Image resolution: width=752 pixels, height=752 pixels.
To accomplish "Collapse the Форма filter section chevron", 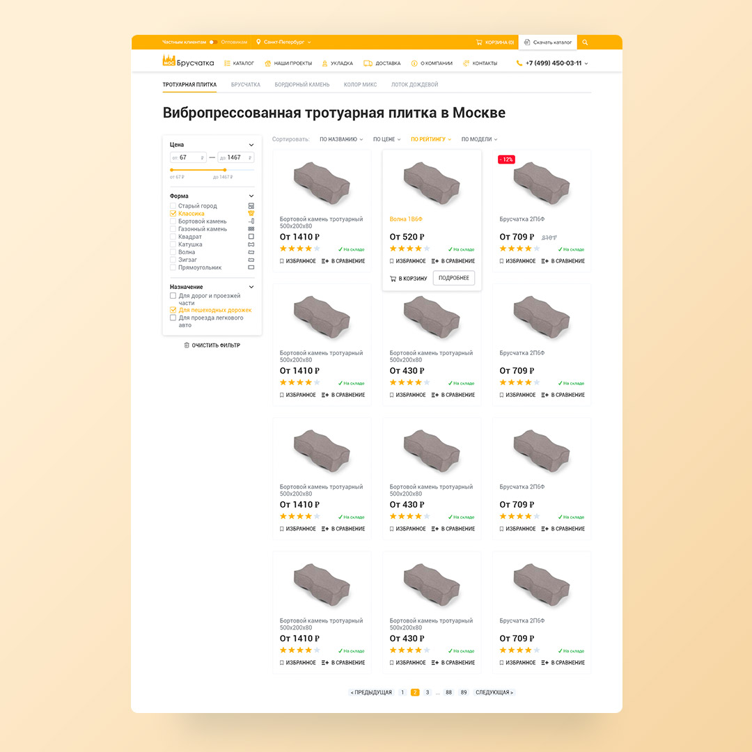I will coord(251,196).
